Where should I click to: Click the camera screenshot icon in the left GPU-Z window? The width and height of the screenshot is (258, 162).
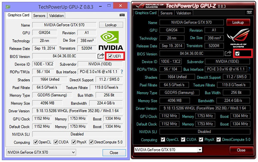pos(122,15)
